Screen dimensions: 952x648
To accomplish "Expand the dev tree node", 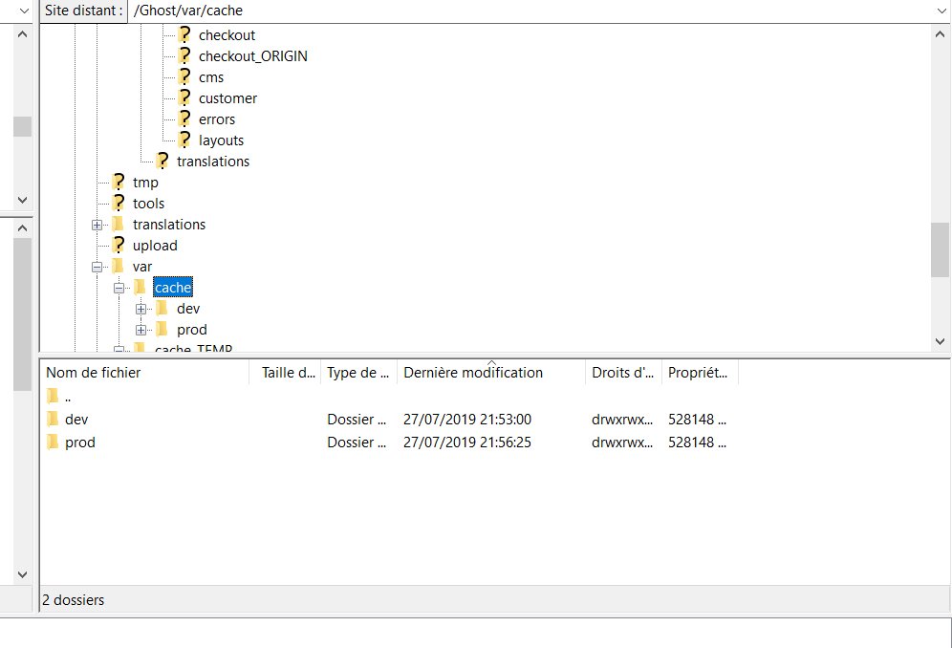I will pos(141,309).
